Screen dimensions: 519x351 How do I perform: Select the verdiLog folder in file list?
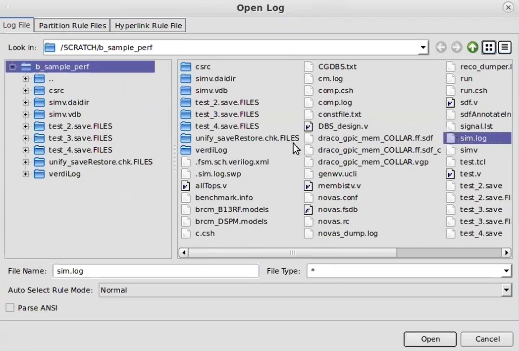[x=204, y=150]
